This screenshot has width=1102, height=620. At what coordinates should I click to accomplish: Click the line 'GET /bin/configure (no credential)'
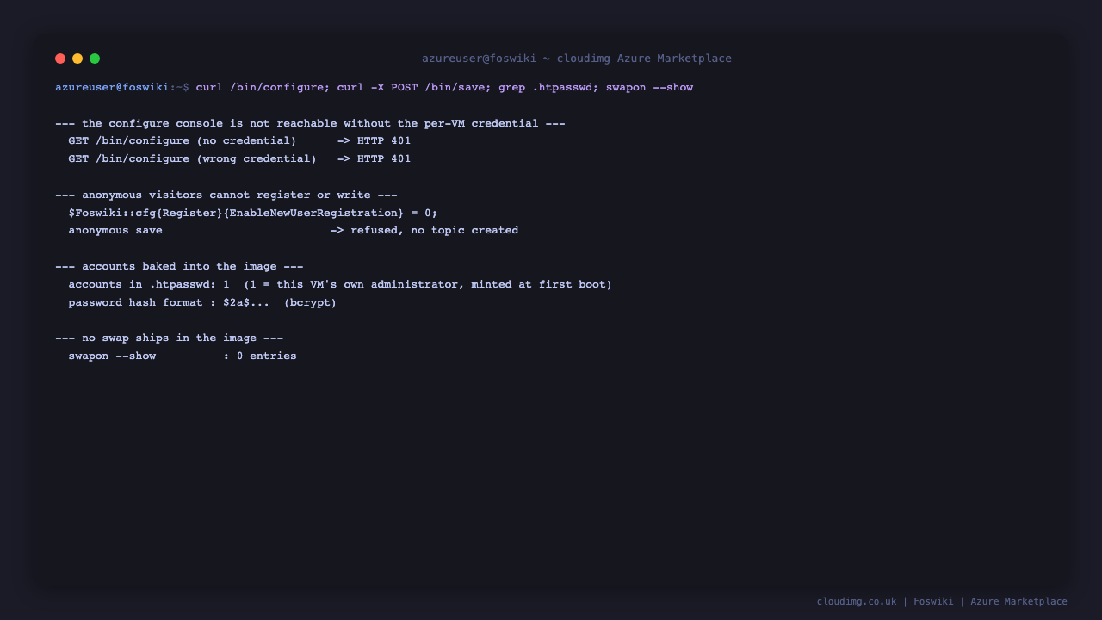coord(239,141)
